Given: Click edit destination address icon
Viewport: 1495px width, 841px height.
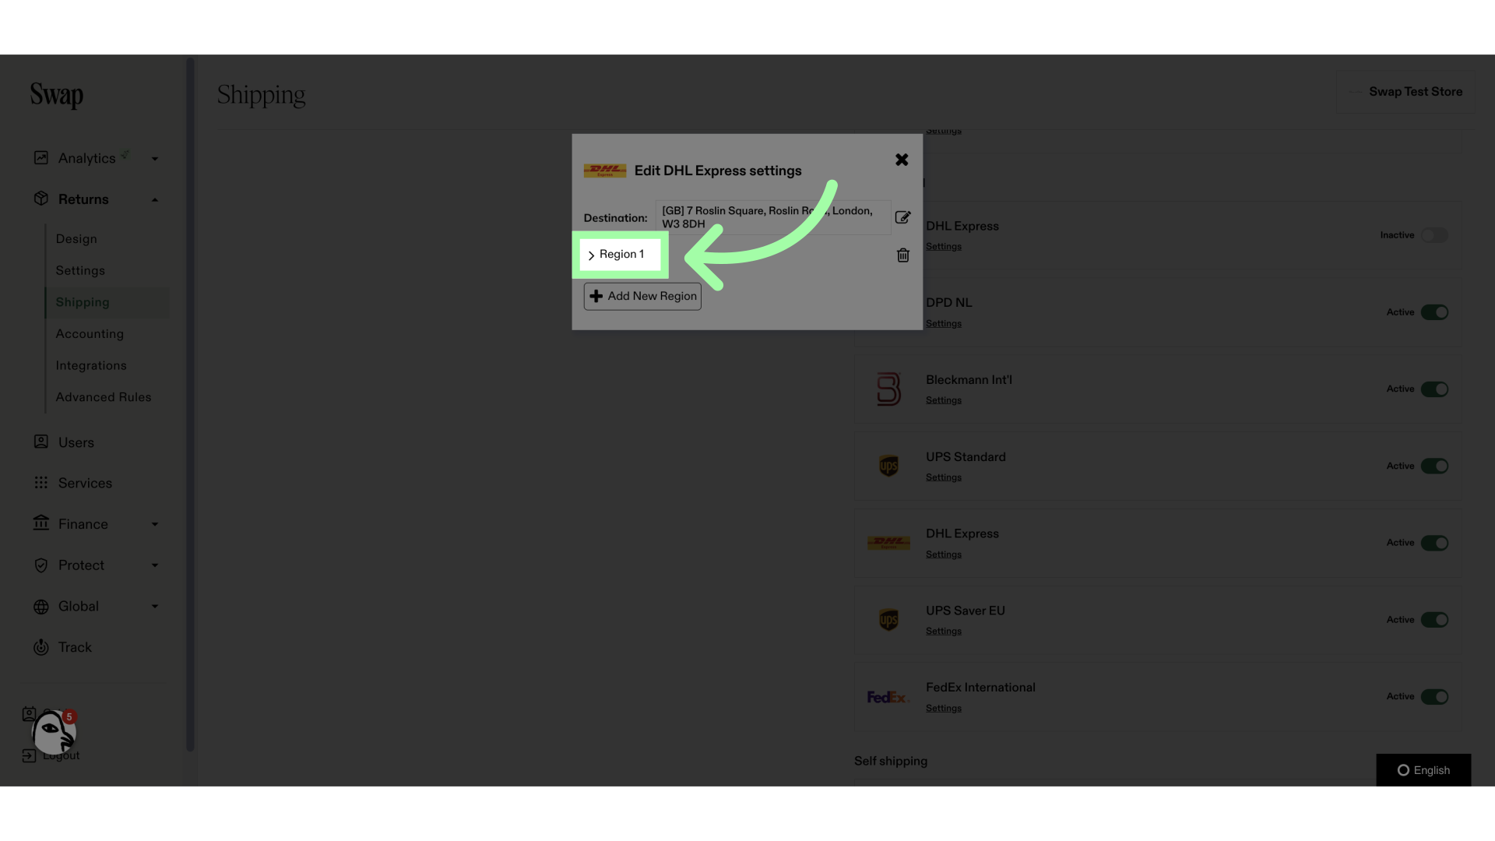Looking at the screenshot, I should (902, 216).
